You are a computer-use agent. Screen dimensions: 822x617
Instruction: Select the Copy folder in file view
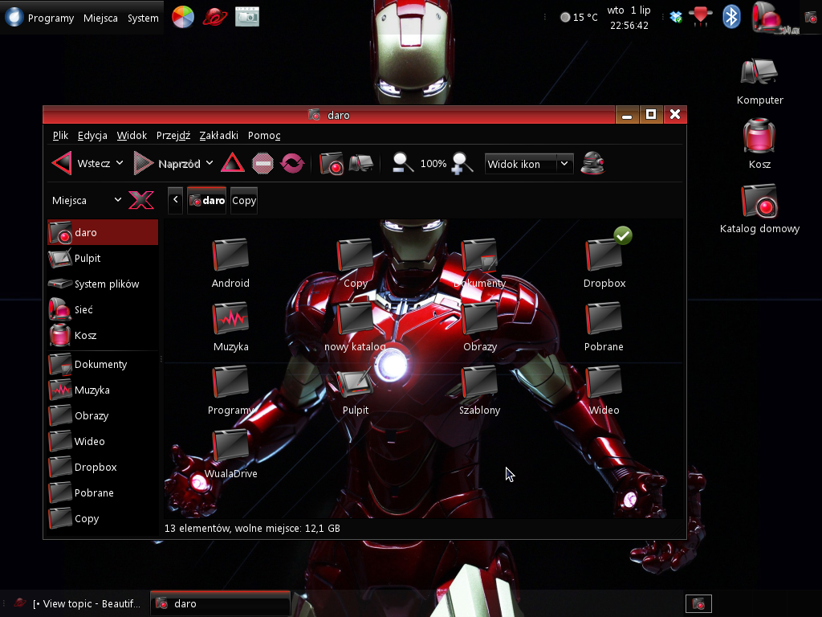point(355,255)
